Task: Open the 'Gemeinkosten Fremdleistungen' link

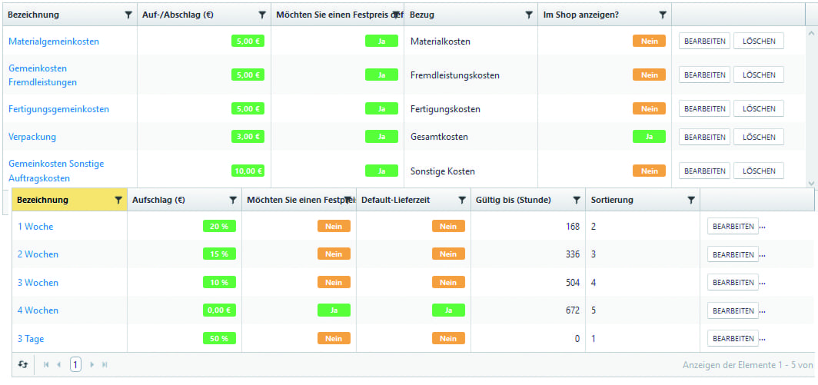Action: (x=42, y=75)
